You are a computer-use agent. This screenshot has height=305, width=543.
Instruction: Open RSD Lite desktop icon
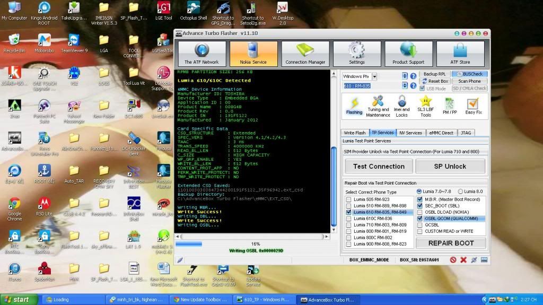(44, 206)
